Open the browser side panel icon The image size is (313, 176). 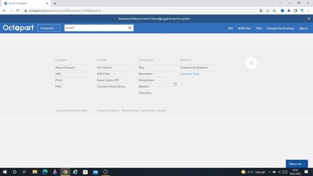tap(295, 11)
